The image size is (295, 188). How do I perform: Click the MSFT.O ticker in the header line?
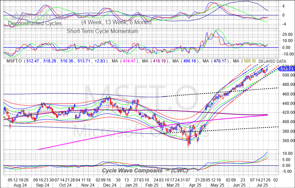[x=14, y=61]
